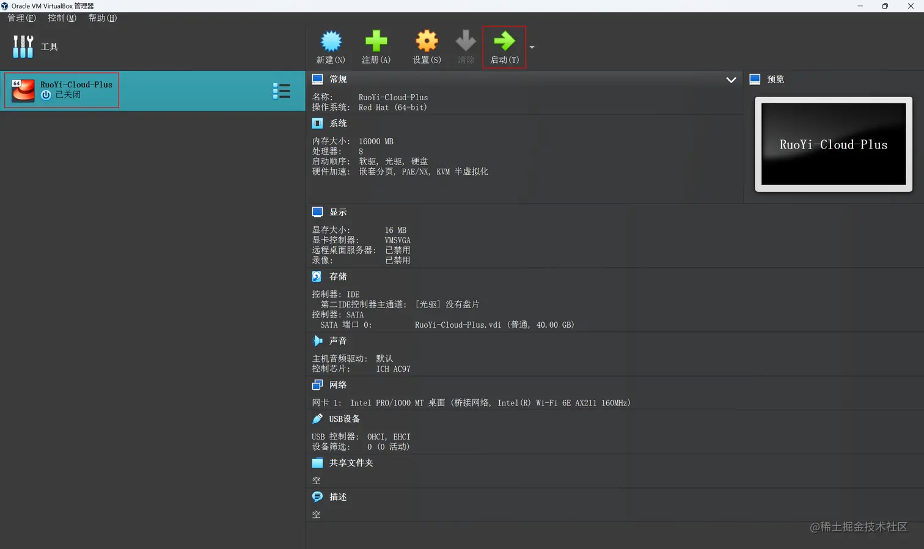Open the 声音 section heading
The image size is (924, 549).
[x=338, y=341]
